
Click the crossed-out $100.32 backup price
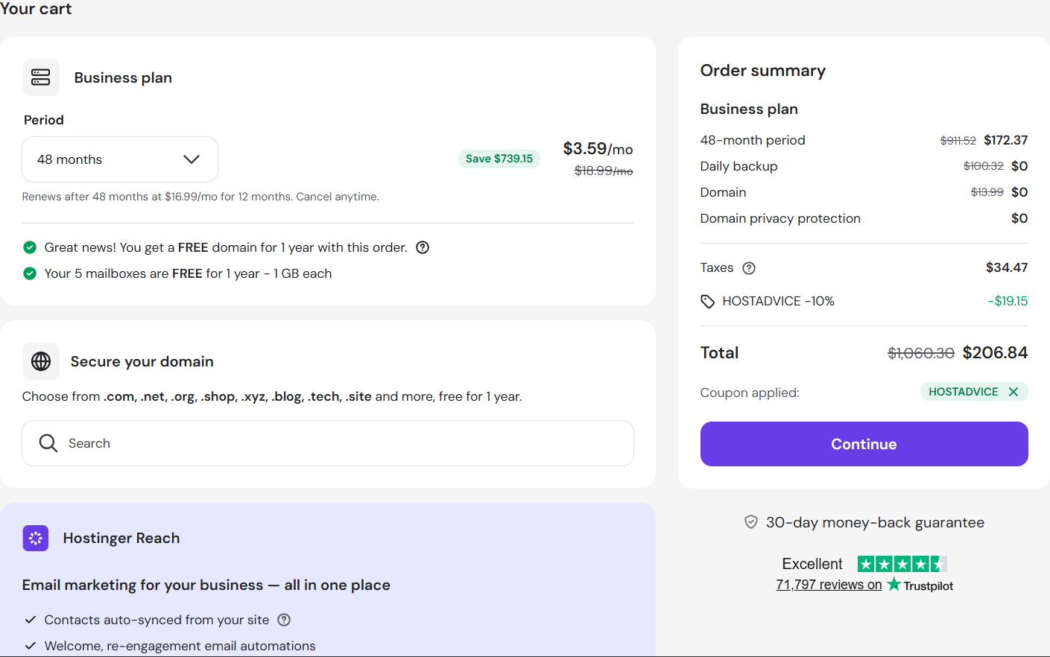coord(984,166)
